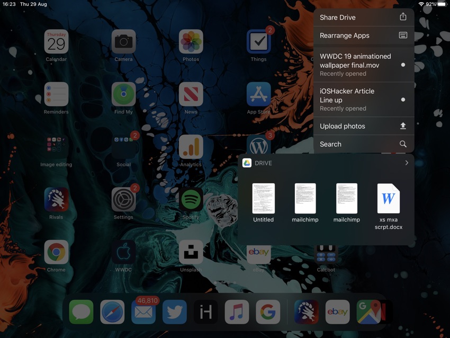
Task: Open the App Store icon
Action: click(x=258, y=94)
